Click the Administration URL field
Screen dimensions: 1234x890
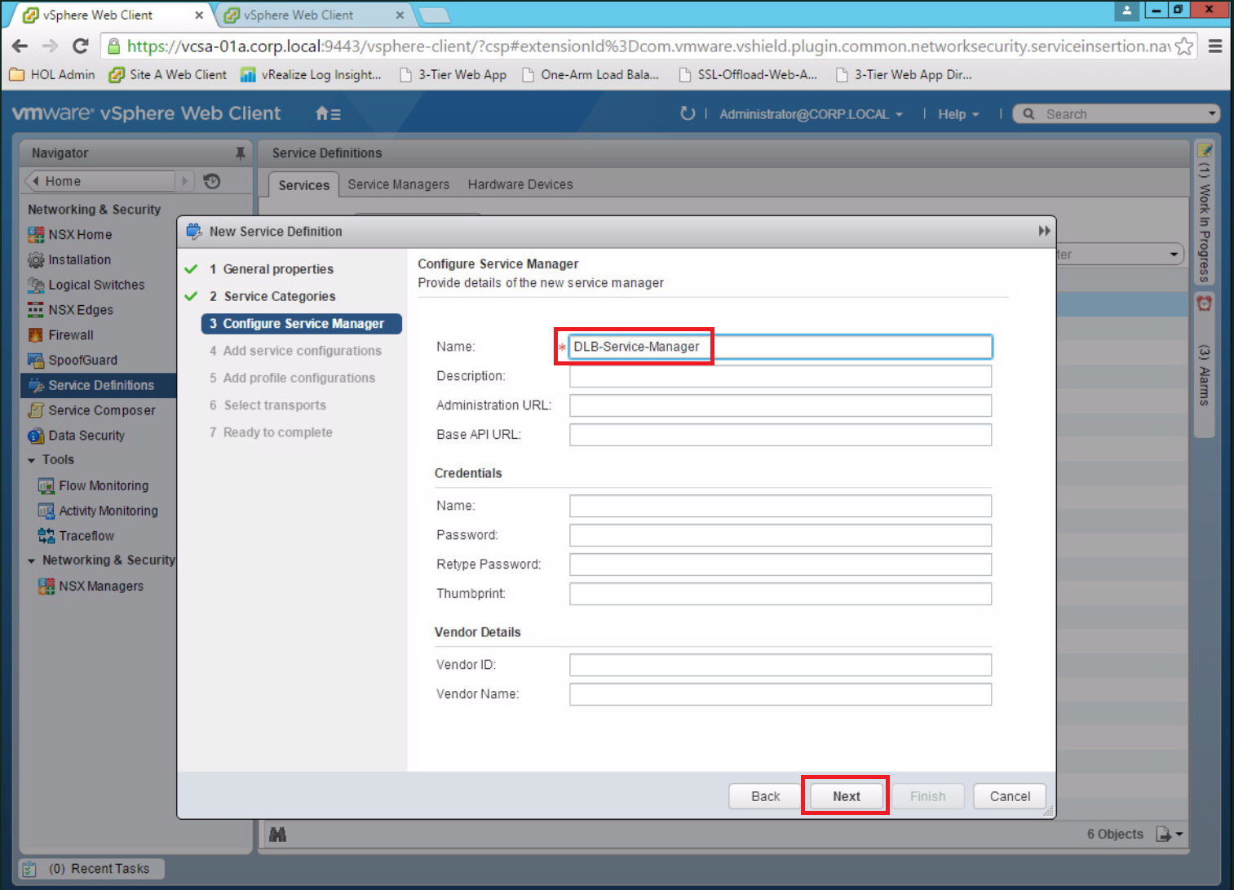[x=781, y=405]
